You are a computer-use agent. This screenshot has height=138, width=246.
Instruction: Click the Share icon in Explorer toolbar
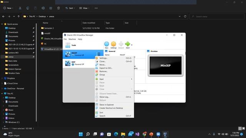(x=51, y=8)
